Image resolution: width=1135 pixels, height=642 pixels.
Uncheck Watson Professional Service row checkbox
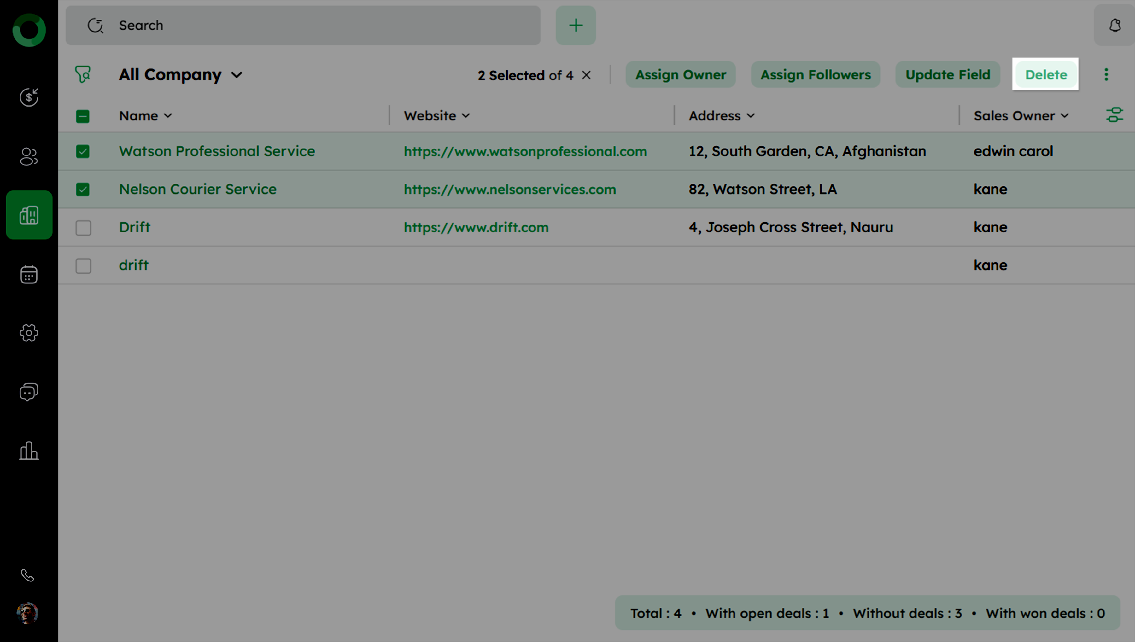83,151
